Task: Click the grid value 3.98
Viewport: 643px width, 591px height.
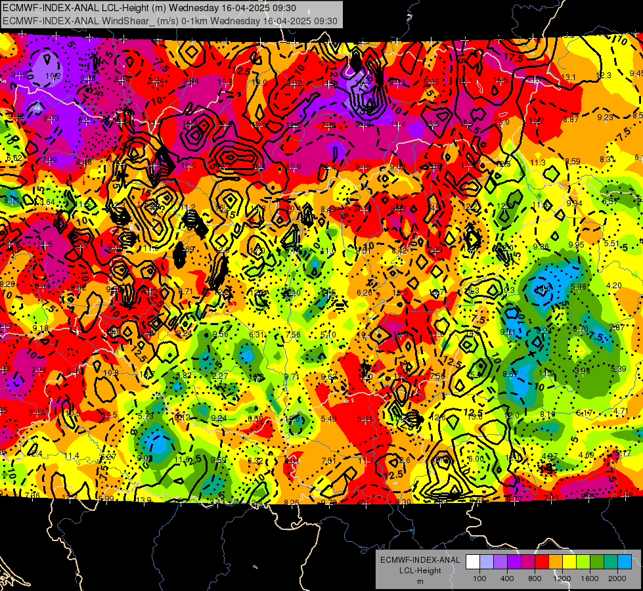Action: click(583, 370)
